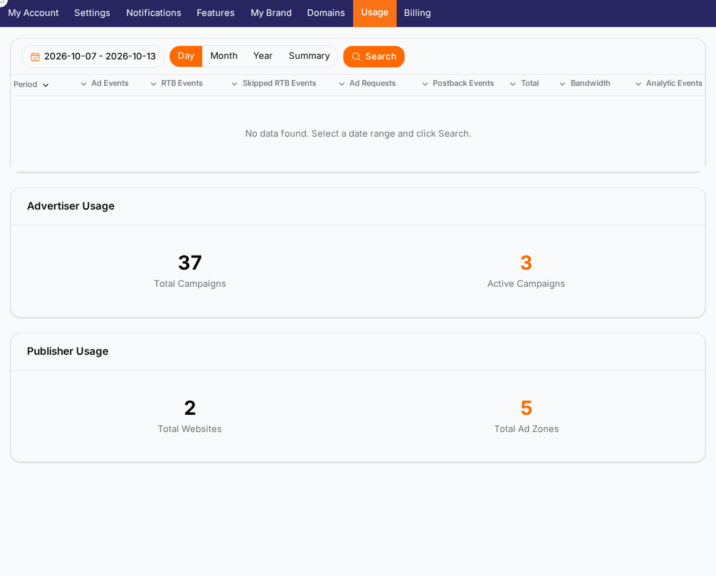Viewport: 716px width, 576px height.
Task: Click the Postback Events column header
Action: click(463, 83)
